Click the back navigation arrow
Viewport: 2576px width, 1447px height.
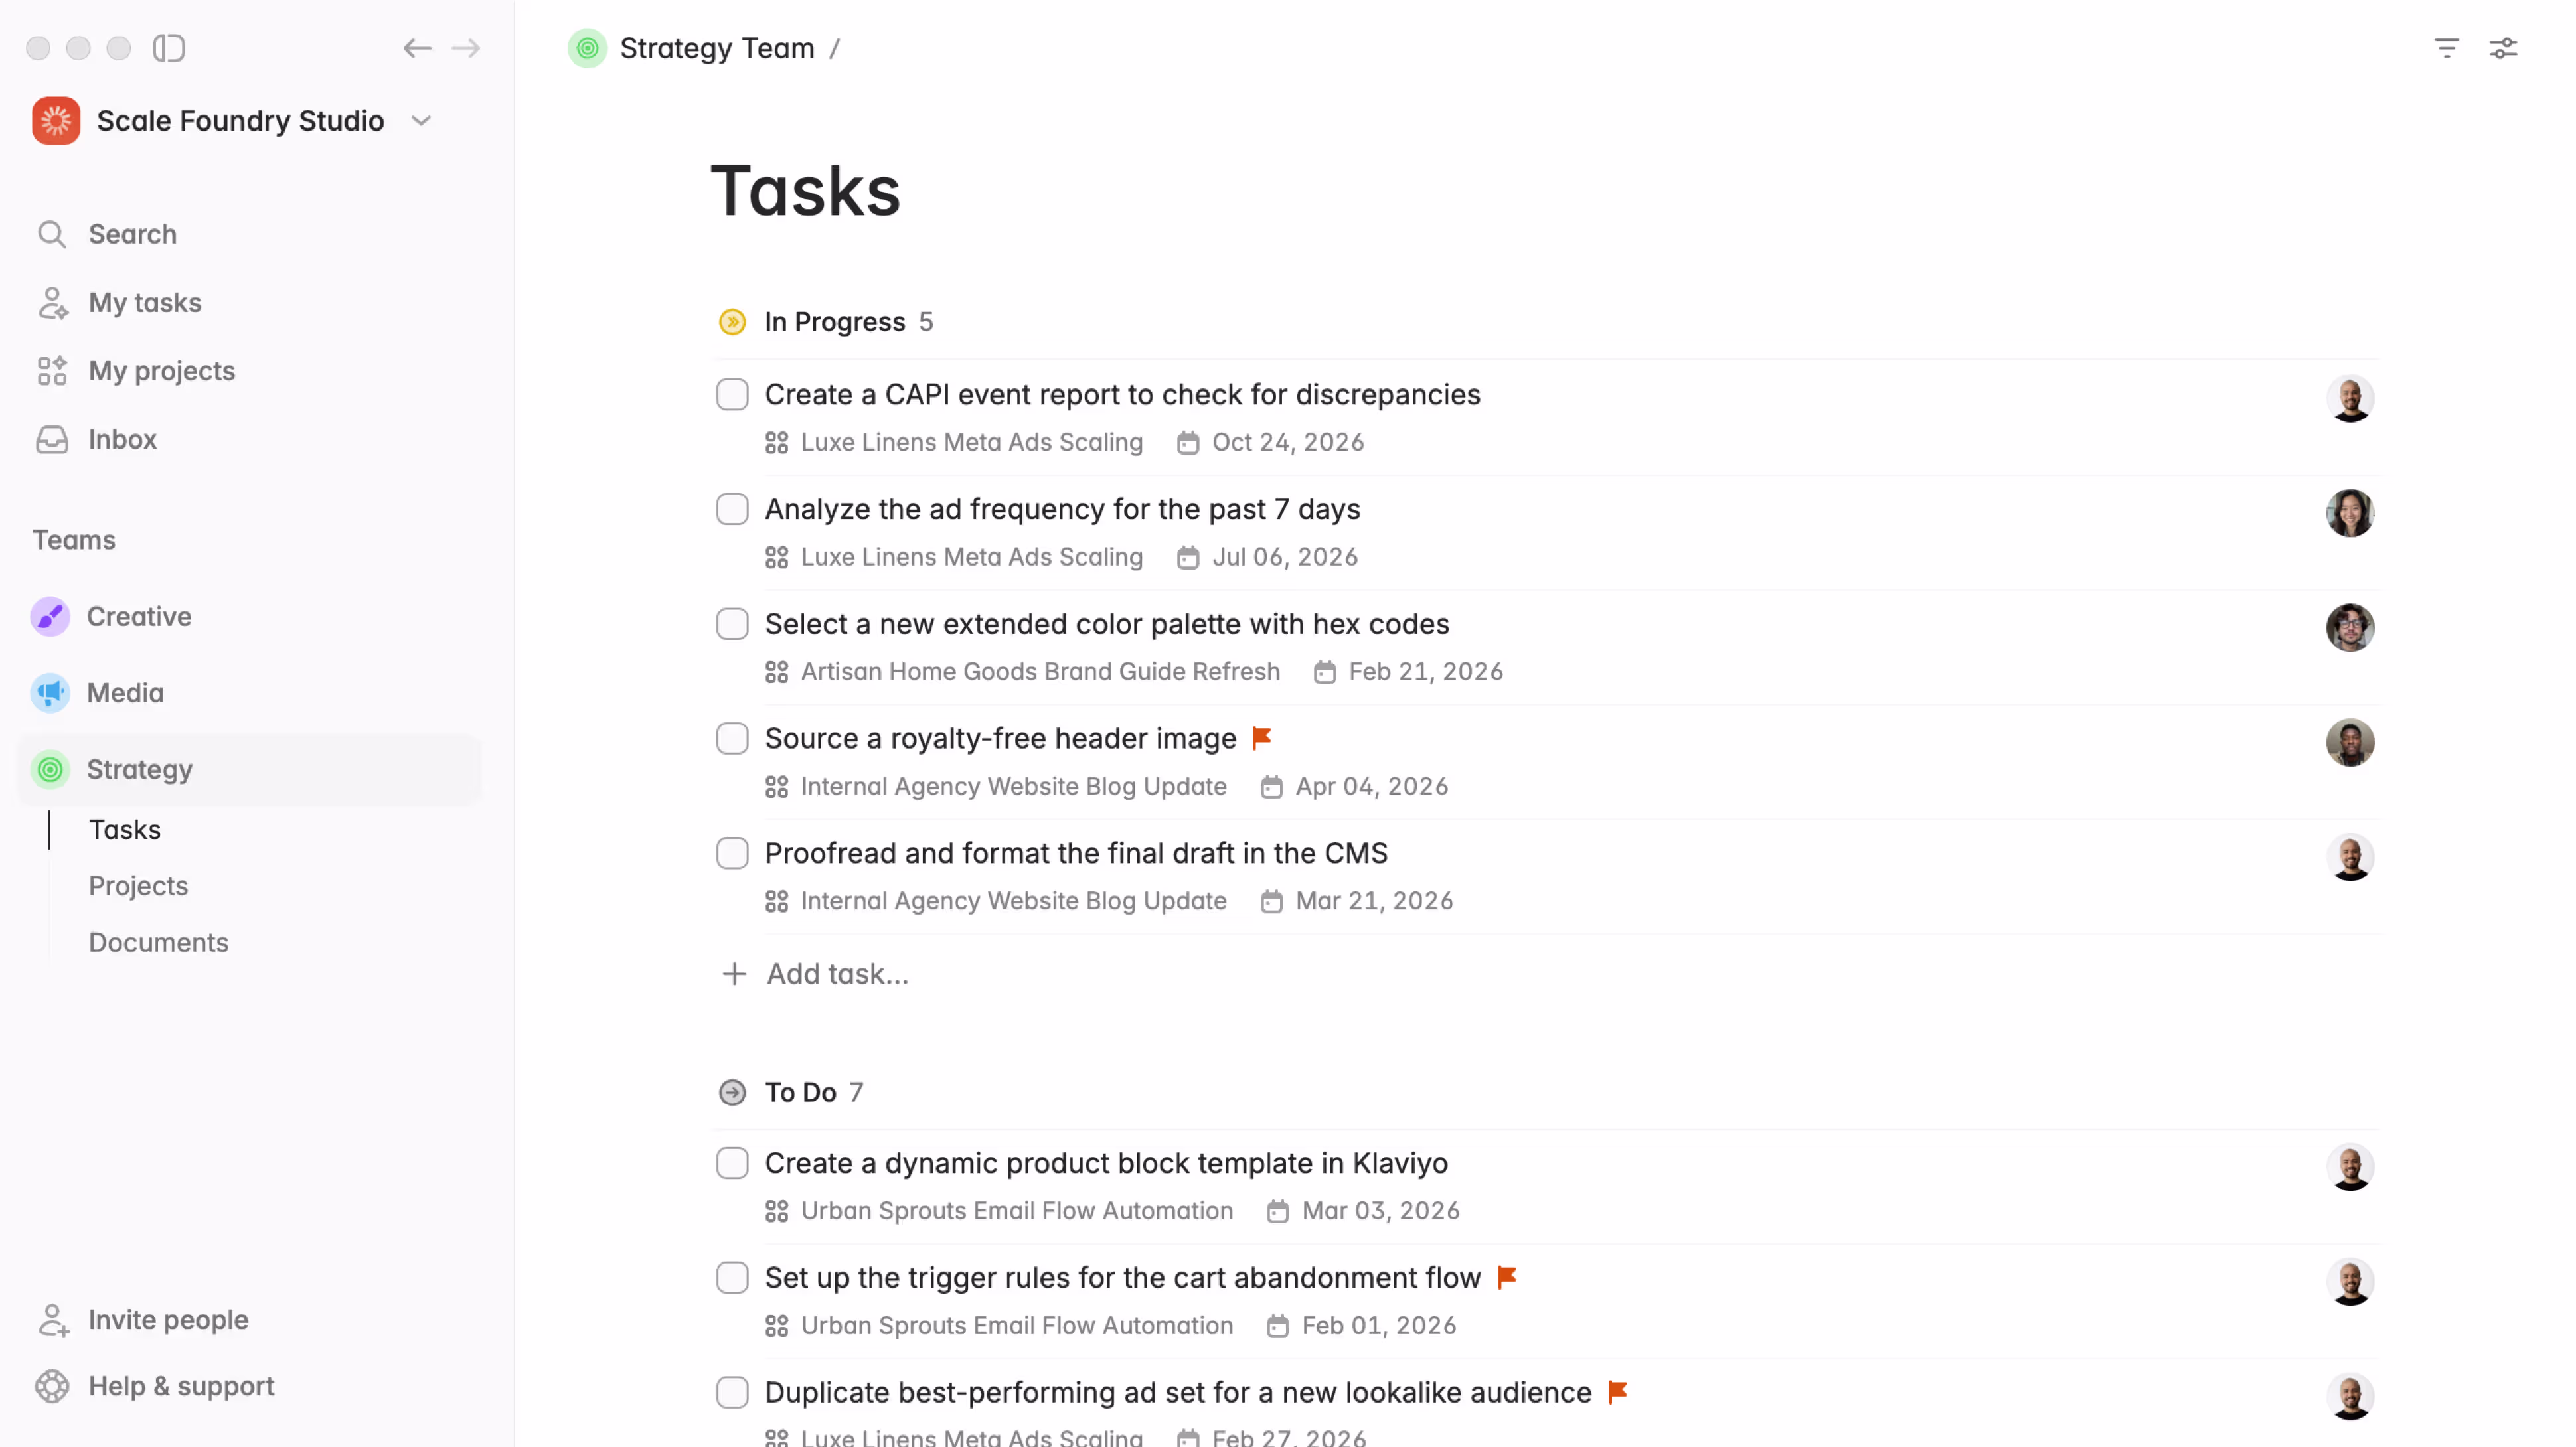[417, 48]
